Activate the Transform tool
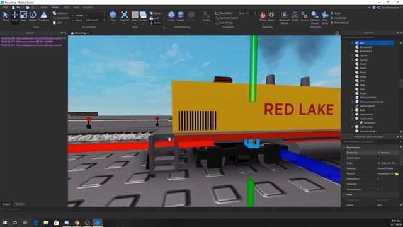 coord(43,16)
